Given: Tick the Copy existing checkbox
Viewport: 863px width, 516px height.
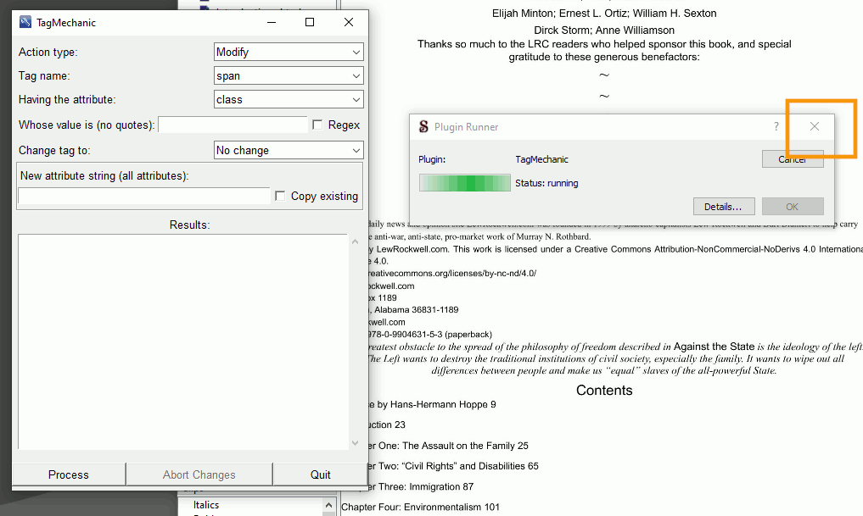Looking at the screenshot, I should (x=280, y=197).
